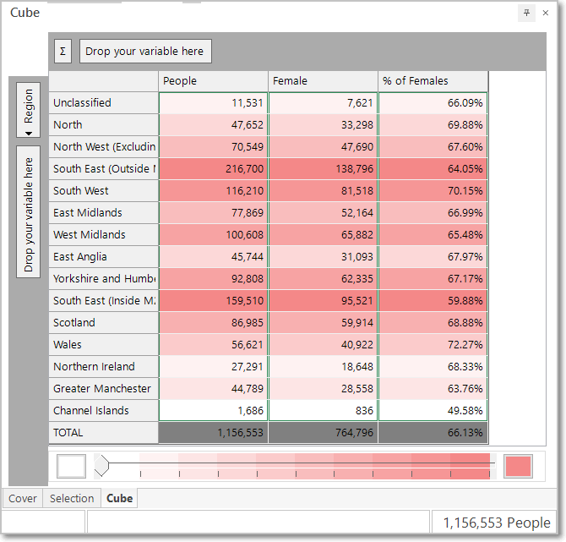The image size is (566, 542).
Task: Click the Channel Islands 49.58% cell
Action: [x=433, y=410]
